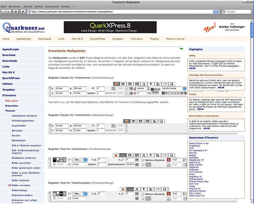Tick Mehrere Abstände in the Tabellenzellen palette
This screenshot has width=254, height=204.
143,193
